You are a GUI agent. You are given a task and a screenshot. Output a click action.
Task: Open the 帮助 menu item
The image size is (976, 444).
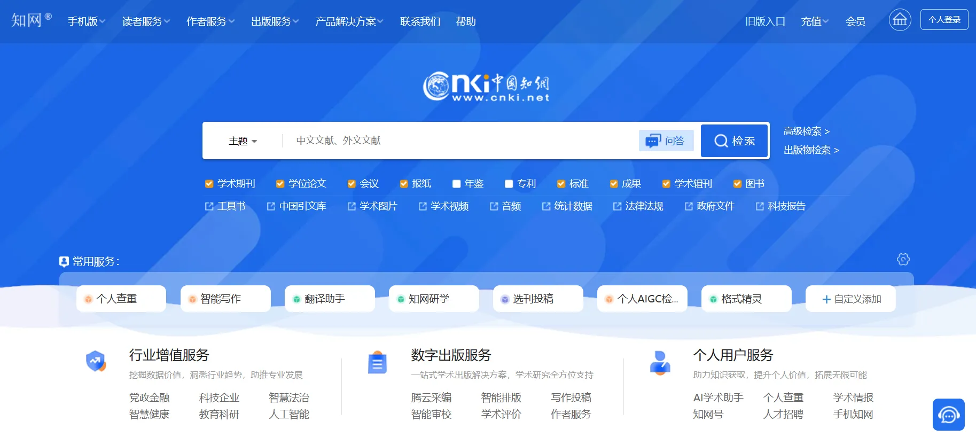click(466, 21)
